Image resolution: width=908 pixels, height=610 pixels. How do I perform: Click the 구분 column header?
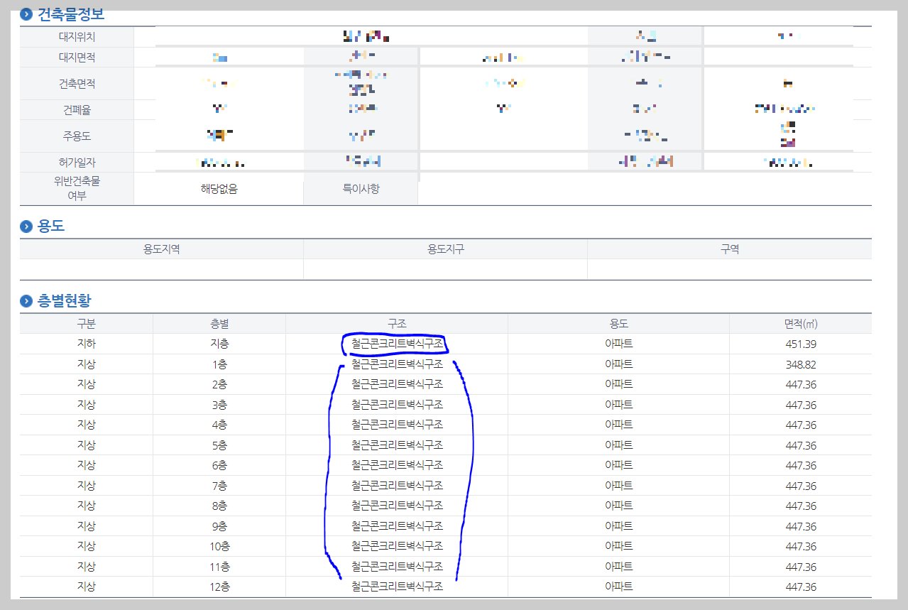point(86,324)
